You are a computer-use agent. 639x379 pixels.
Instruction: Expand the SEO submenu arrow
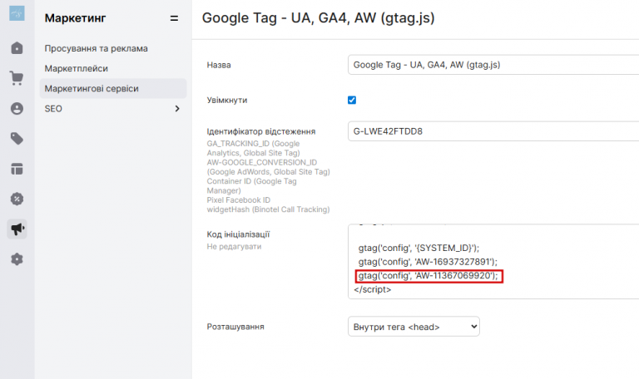(x=177, y=109)
